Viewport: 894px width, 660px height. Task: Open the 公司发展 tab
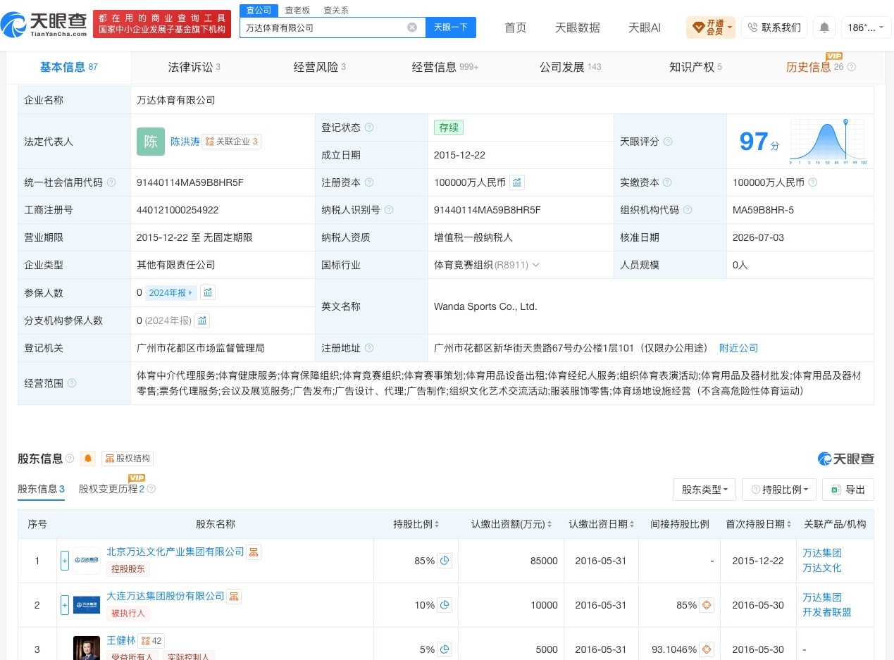571,67
